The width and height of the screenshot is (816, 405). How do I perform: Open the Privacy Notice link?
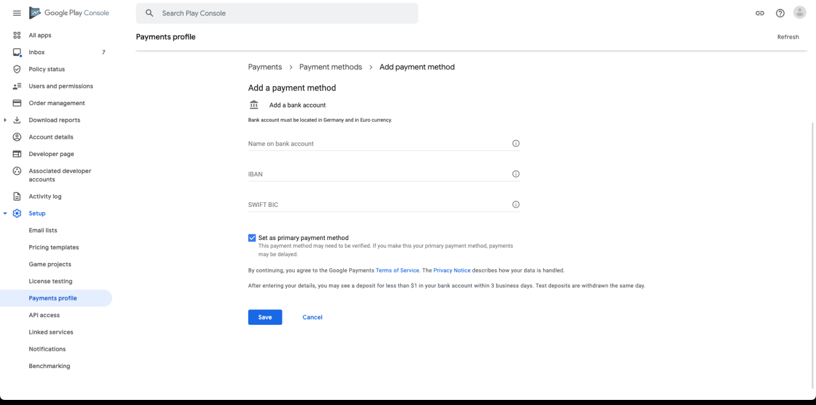(451, 271)
